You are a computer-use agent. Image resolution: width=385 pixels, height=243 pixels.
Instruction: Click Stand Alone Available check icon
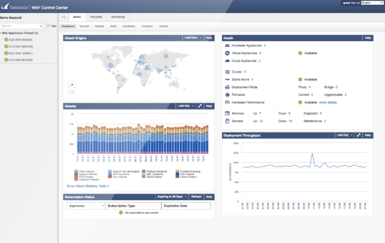(x=300, y=80)
